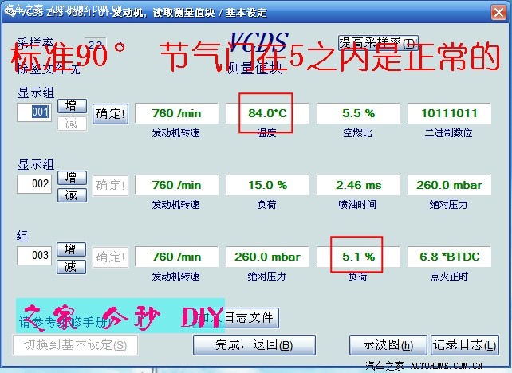Viewport: 512px width, 373px height.
Task: Open the 日志文件 log file button
Action: point(247,318)
